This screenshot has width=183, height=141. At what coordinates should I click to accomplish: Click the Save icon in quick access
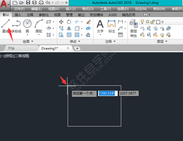pos(28,2)
